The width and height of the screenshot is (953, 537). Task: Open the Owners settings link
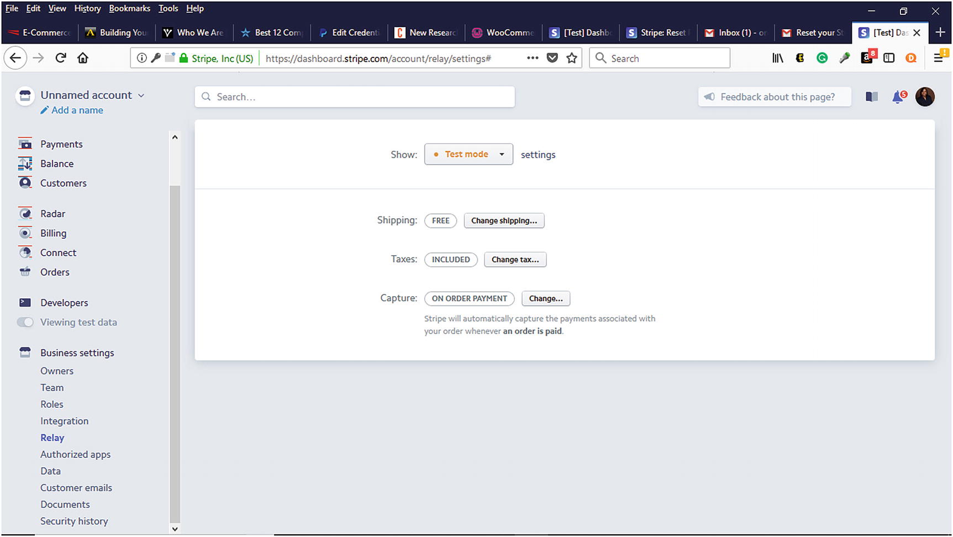[x=57, y=371]
